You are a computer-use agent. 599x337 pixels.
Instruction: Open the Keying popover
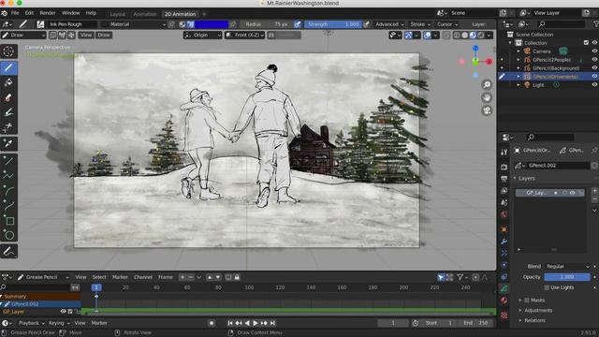pyautogui.click(x=58, y=323)
